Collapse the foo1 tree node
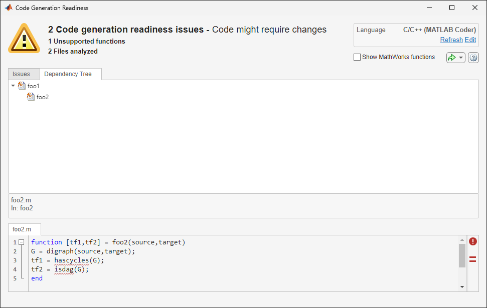 click(x=12, y=86)
